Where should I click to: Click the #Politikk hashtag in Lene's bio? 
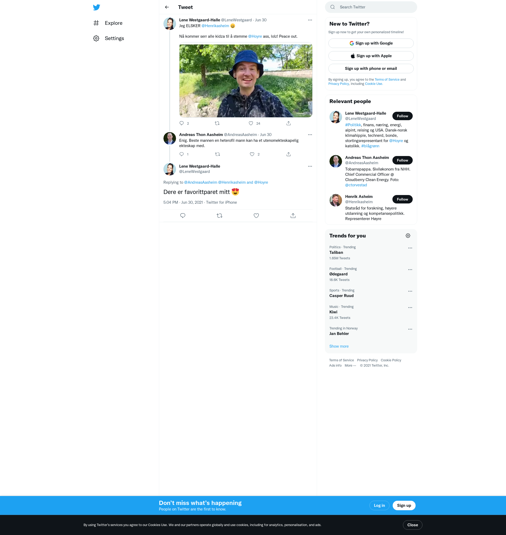click(353, 125)
